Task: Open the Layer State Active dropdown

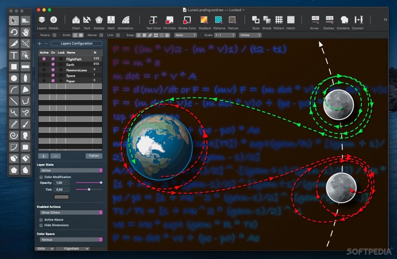Action: (x=71, y=170)
